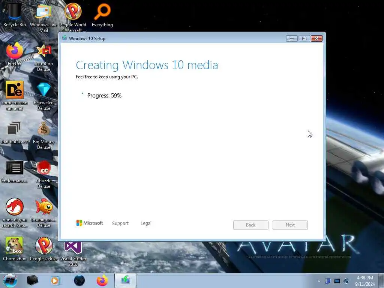This screenshot has width=384, height=288.
Task: Open the Bejeweled Deluxe desktop icon
Action: tap(43, 96)
